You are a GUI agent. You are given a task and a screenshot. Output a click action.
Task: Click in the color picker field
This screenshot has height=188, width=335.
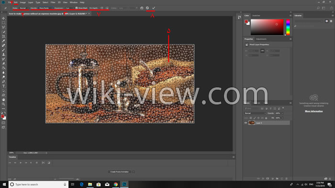[267, 27]
